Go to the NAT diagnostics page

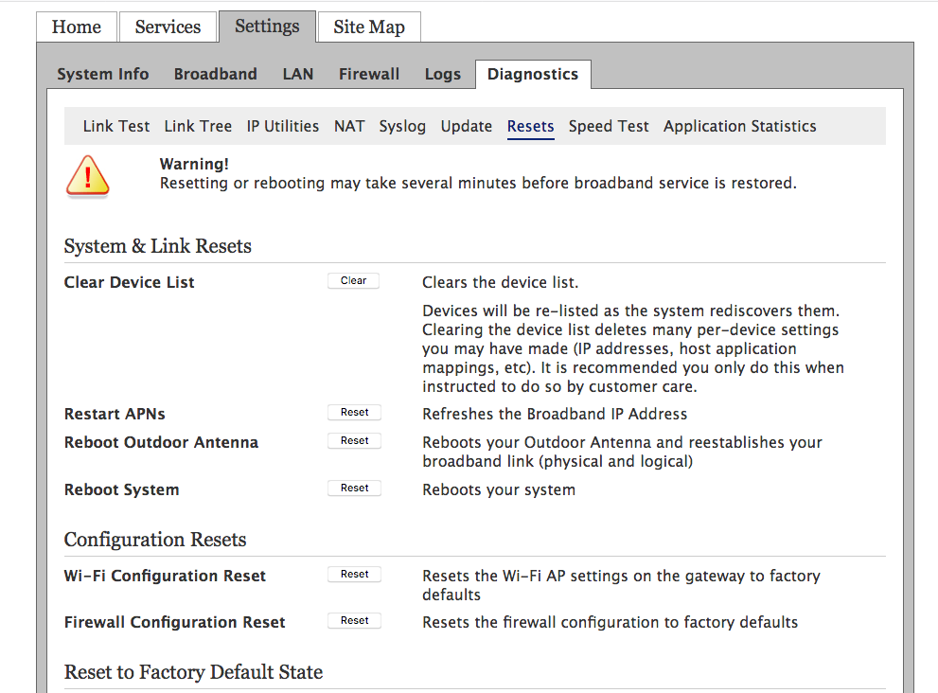pos(349,126)
